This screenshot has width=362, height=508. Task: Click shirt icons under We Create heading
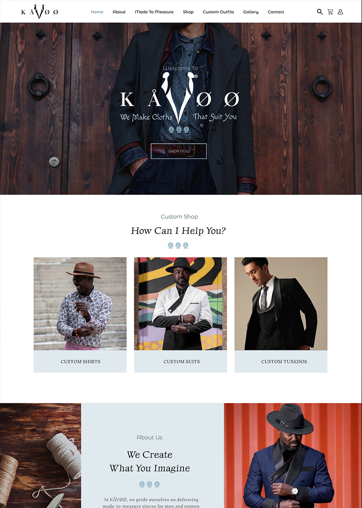(x=149, y=485)
